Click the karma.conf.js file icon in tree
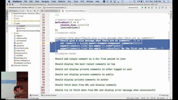Viewport: 178px width, 100px height. (x=15, y=53)
